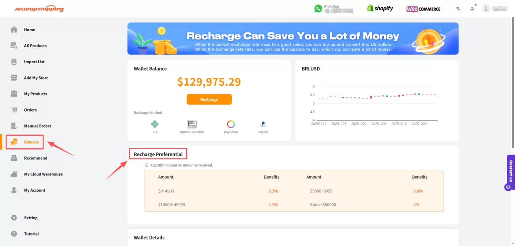The height and width of the screenshot is (246, 515).
Task: Open notifications via the bell icon
Action: coord(472,8)
